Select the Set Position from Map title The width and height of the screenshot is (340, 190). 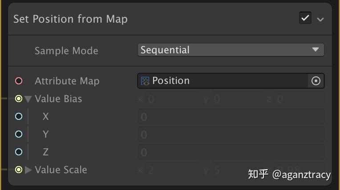click(x=70, y=19)
